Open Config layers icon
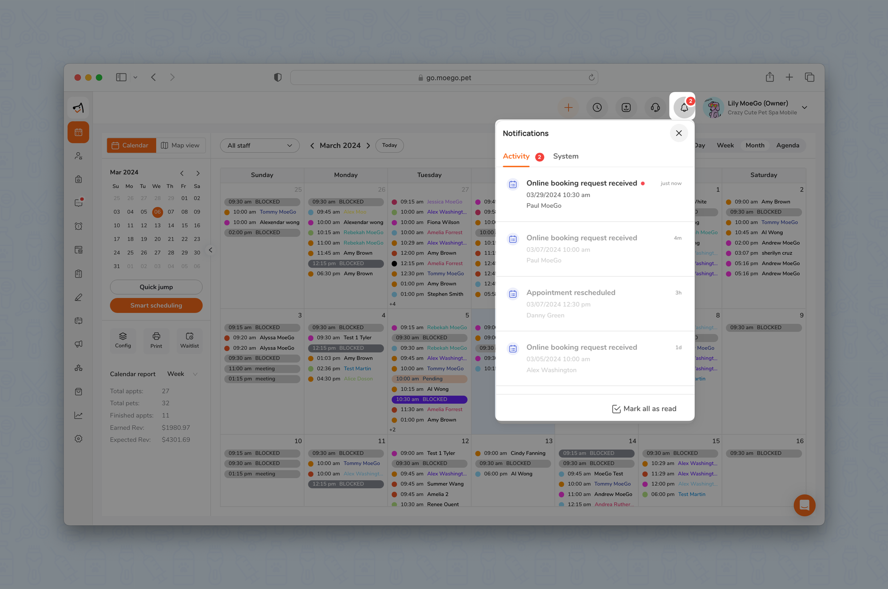The width and height of the screenshot is (888, 589). pos(123,340)
